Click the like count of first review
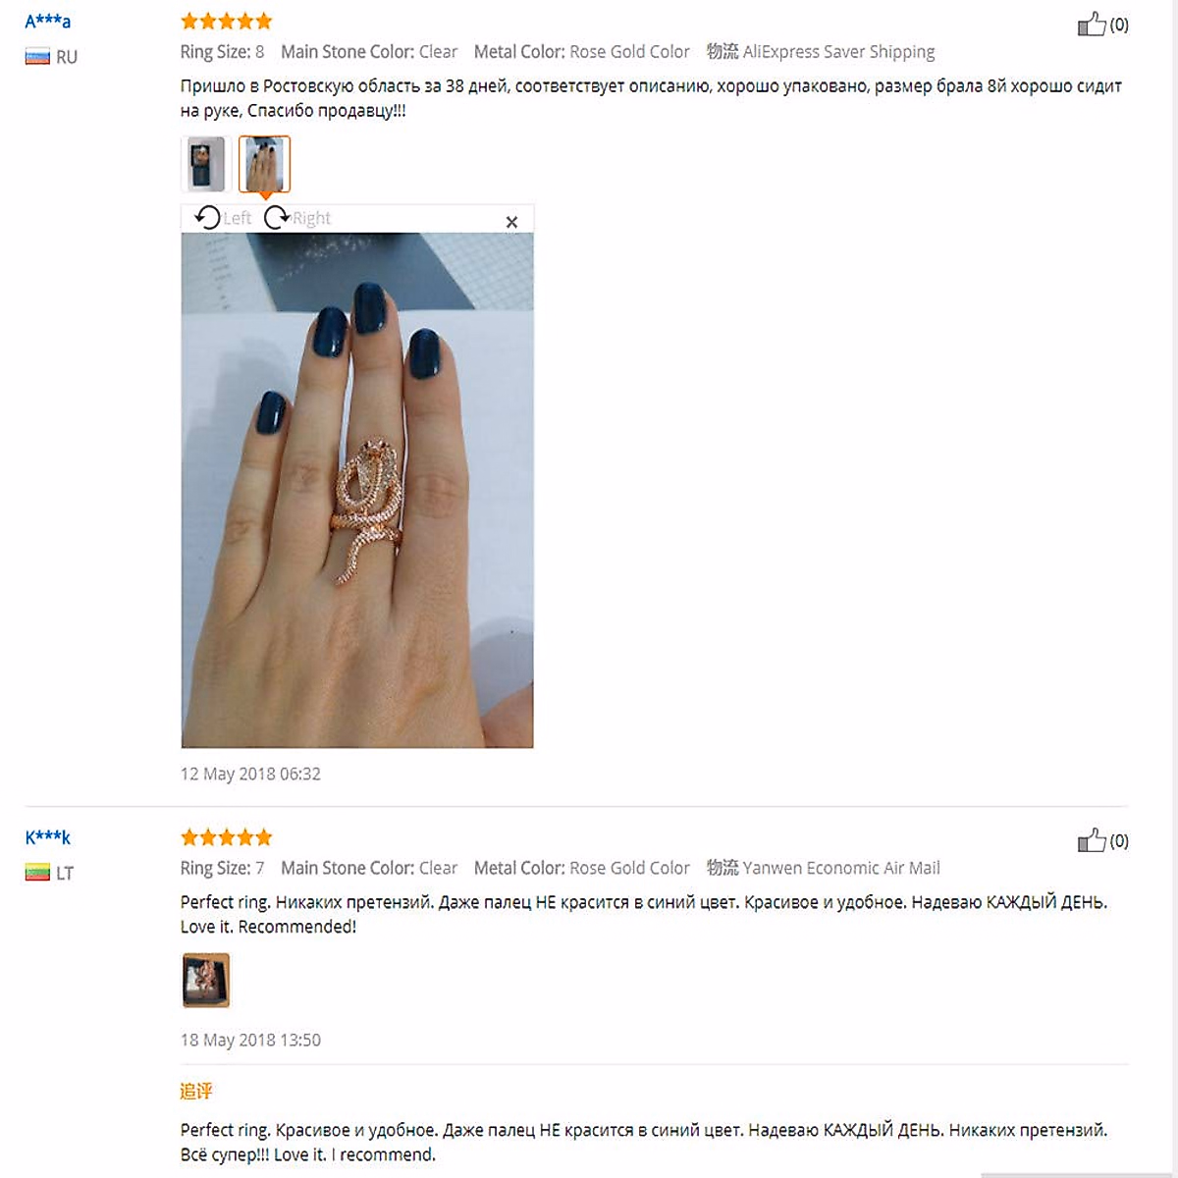1178x1178 pixels. tap(1119, 25)
